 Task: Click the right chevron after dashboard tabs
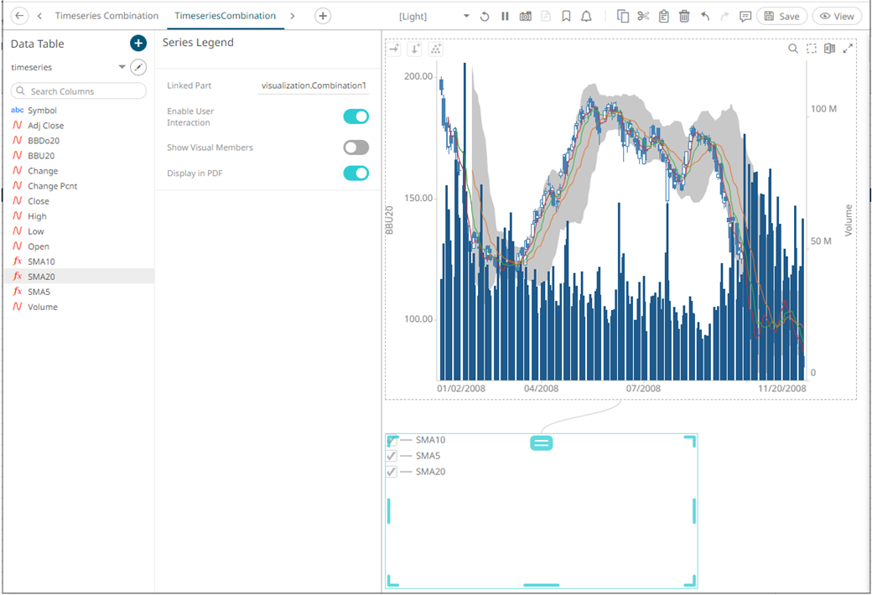(x=292, y=16)
